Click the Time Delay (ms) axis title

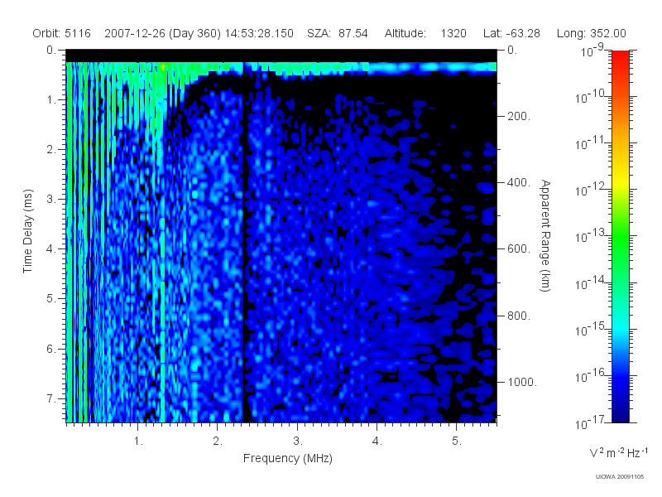tap(27, 231)
